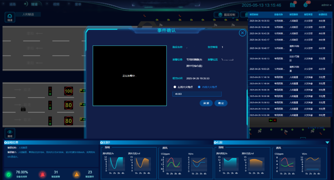Click the orange 隧道事件 warning triangle icon
334x180 pixels.
click(x=77, y=174)
